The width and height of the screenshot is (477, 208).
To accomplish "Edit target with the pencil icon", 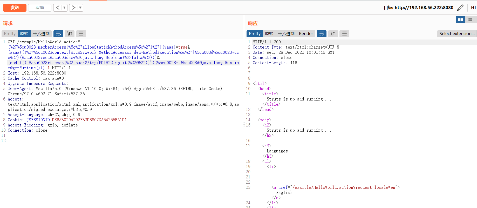I will (460, 8).
